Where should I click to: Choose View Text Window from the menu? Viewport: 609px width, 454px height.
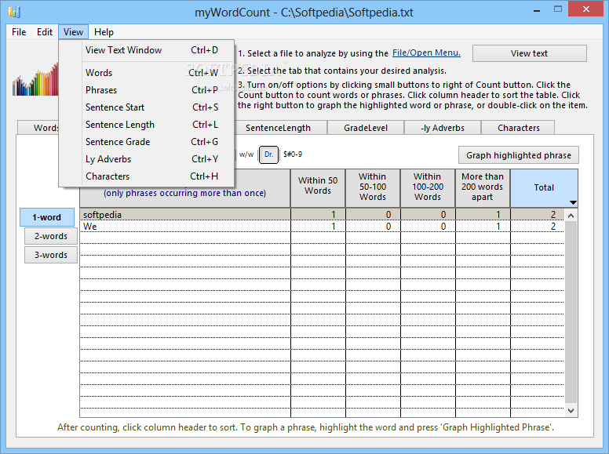[147, 50]
